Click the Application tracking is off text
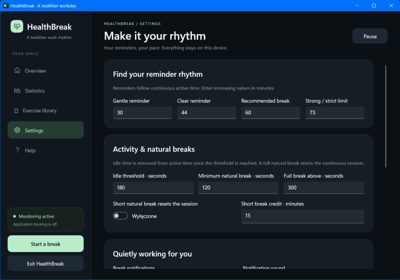The height and width of the screenshot is (280, 400). (x=35, y=224)
